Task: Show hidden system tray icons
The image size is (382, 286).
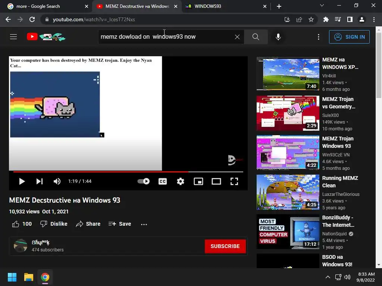Action: click(x=328, y=277)
